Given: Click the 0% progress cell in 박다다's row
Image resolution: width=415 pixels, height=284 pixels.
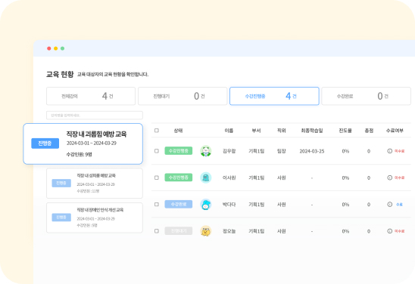Looking at the screenshot, I should point(345,204).
